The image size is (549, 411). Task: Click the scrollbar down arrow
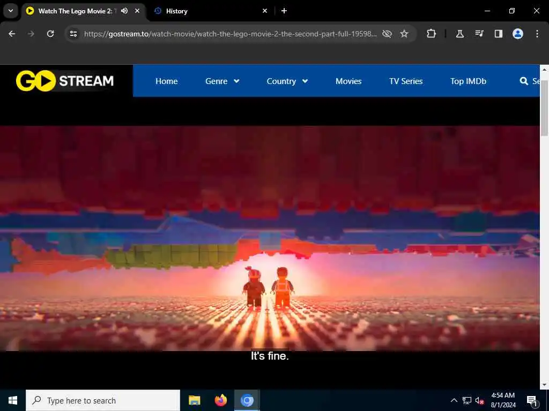click(544, 385)
